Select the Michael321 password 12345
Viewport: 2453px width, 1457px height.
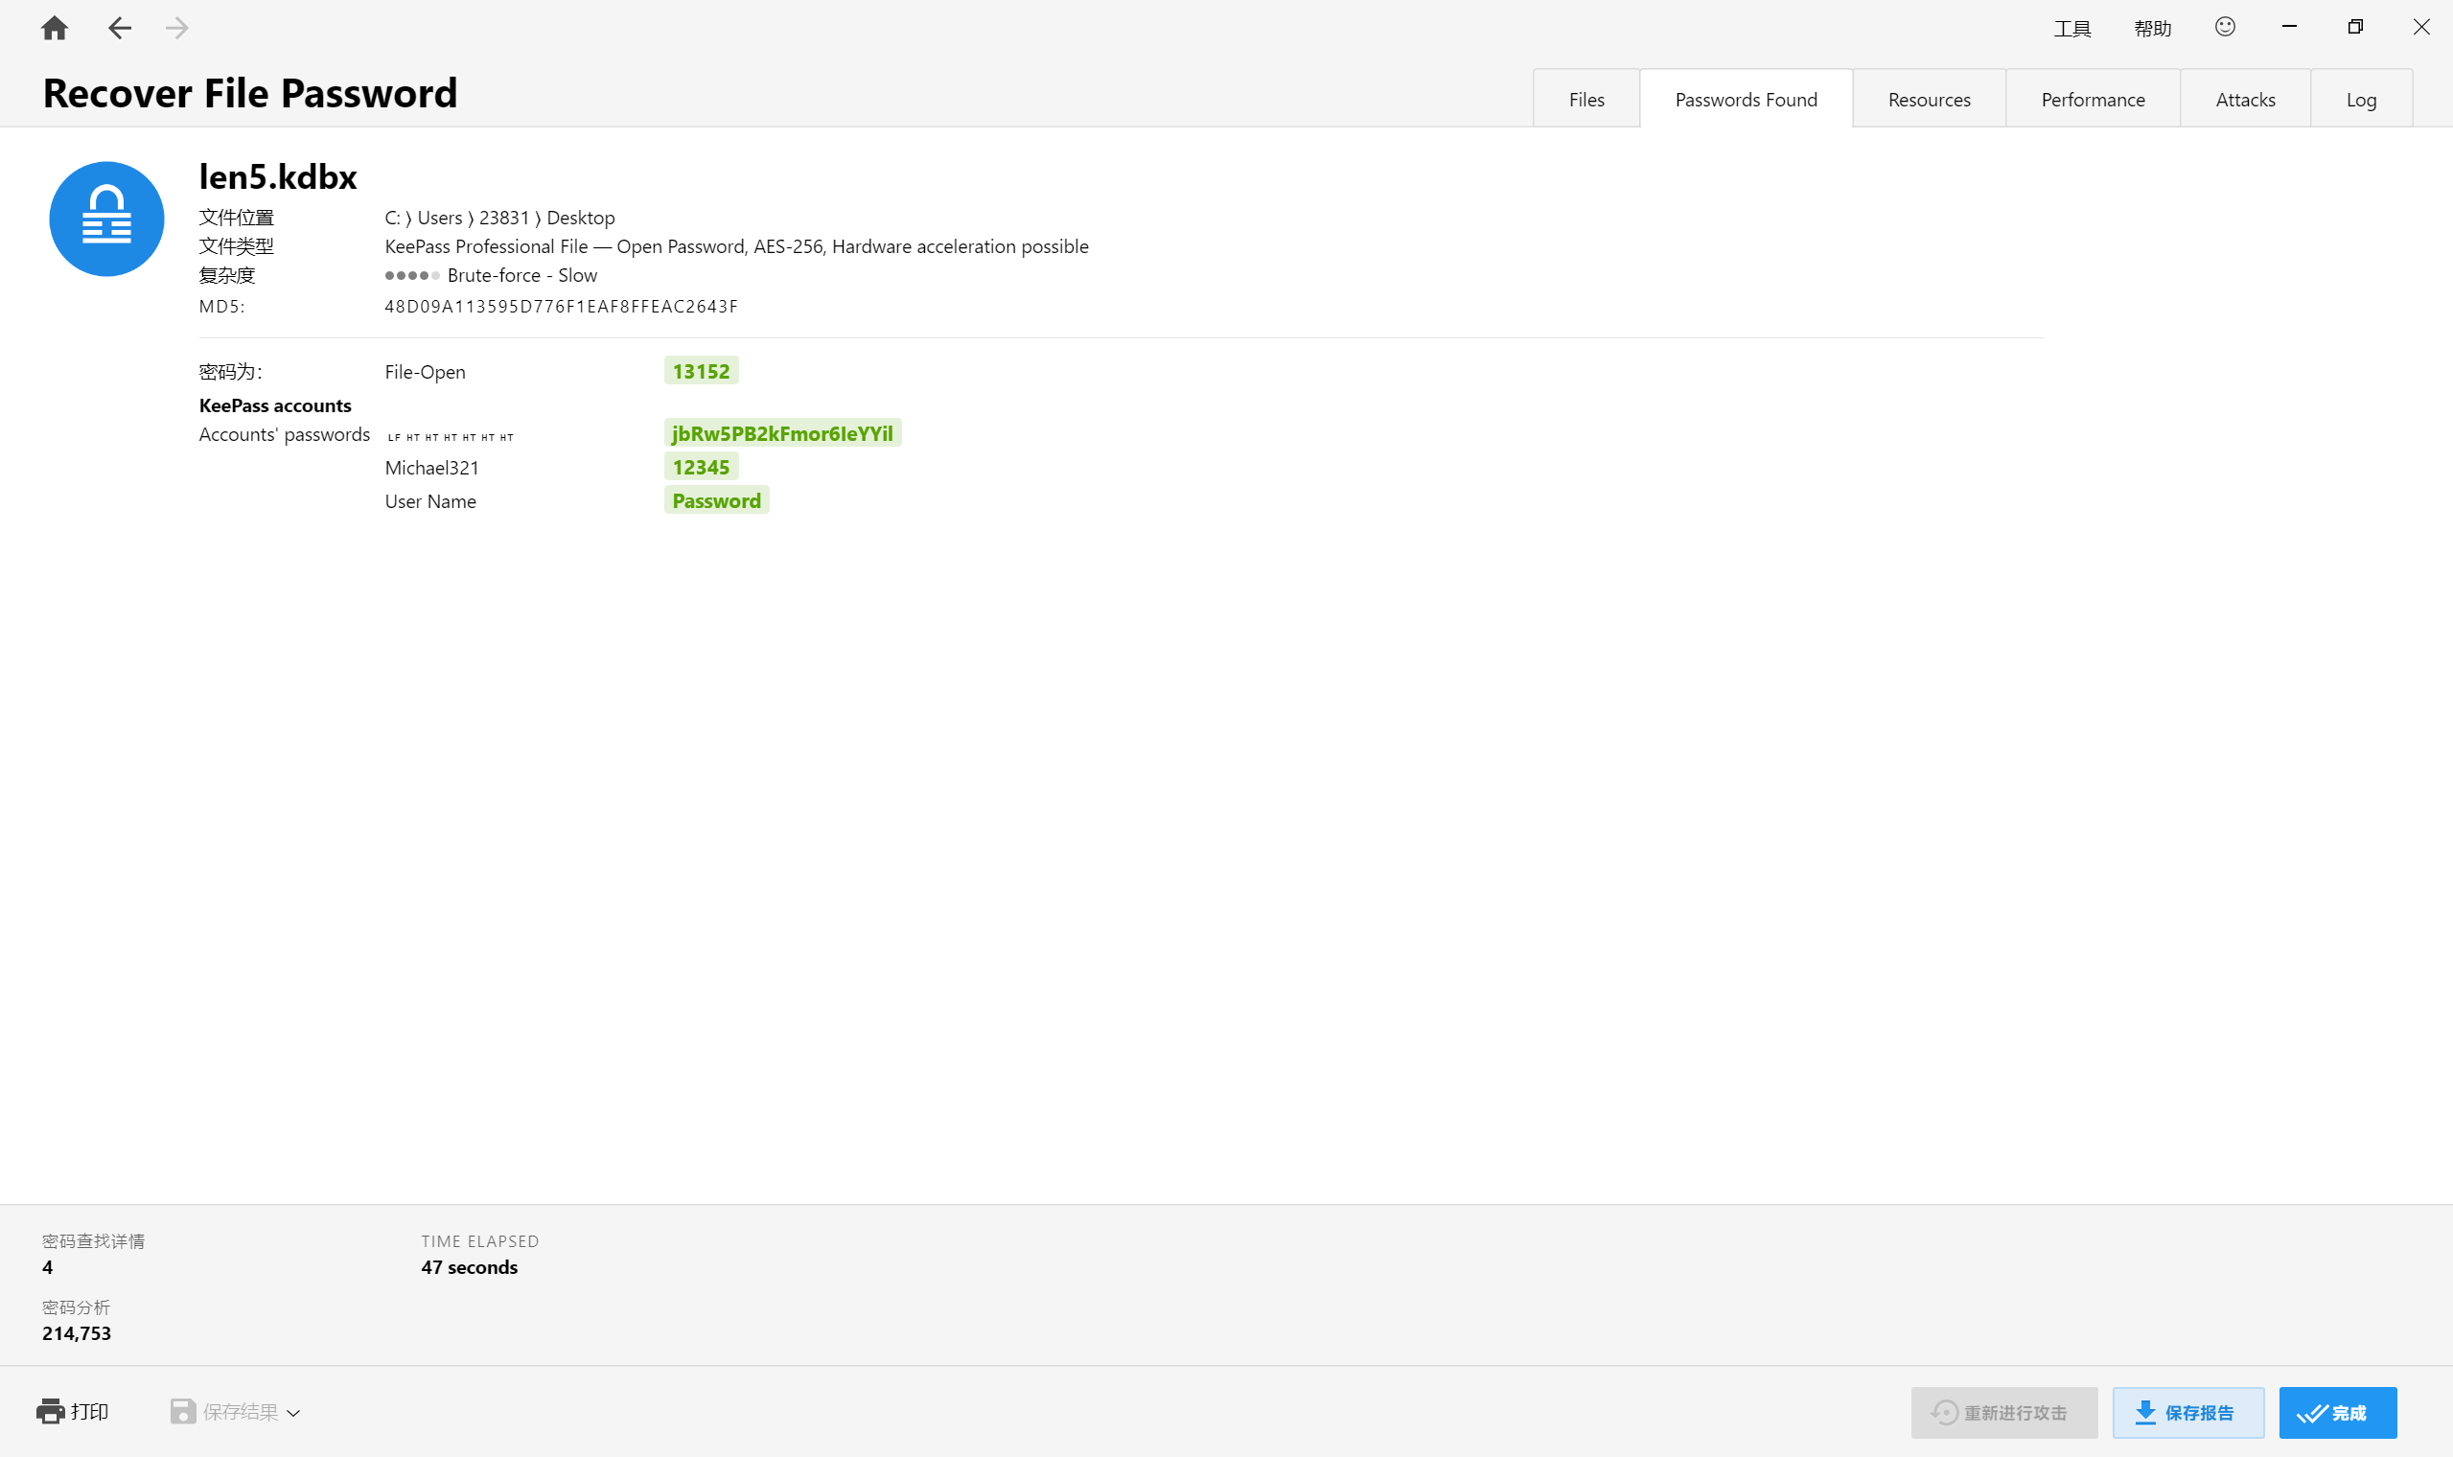pos(701,468)
